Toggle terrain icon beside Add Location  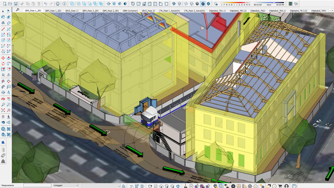coord(296,4)
